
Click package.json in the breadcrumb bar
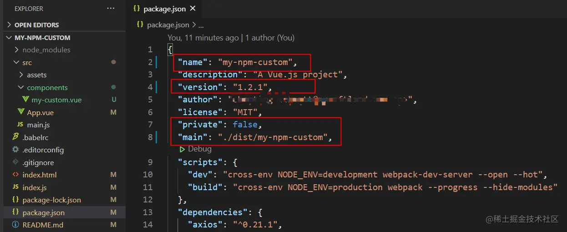(168, 25)
